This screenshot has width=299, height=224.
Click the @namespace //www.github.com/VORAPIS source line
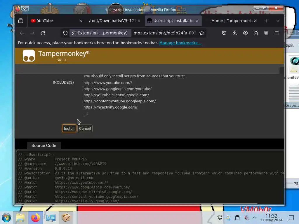click(62, 164)
